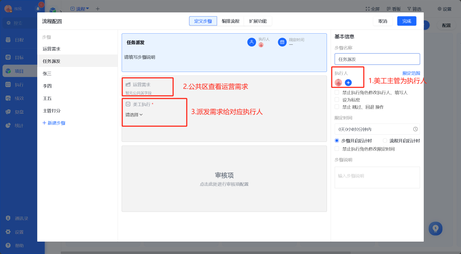Viewport: 461px width, 254px height.
Task: Select the 步骤说明 input box
Action: [x=377, y=177]
